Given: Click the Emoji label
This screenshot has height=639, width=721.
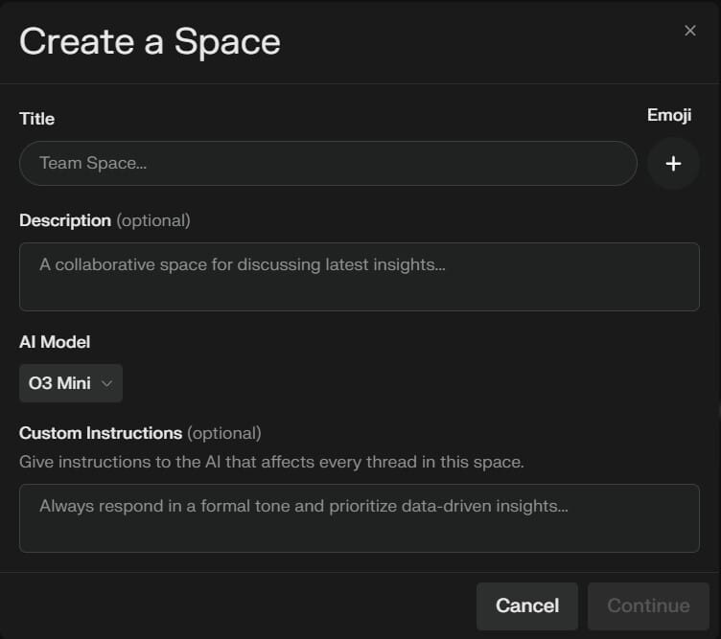Looking at the screenshot, I should pyautogui.click(x=669, y=115).
